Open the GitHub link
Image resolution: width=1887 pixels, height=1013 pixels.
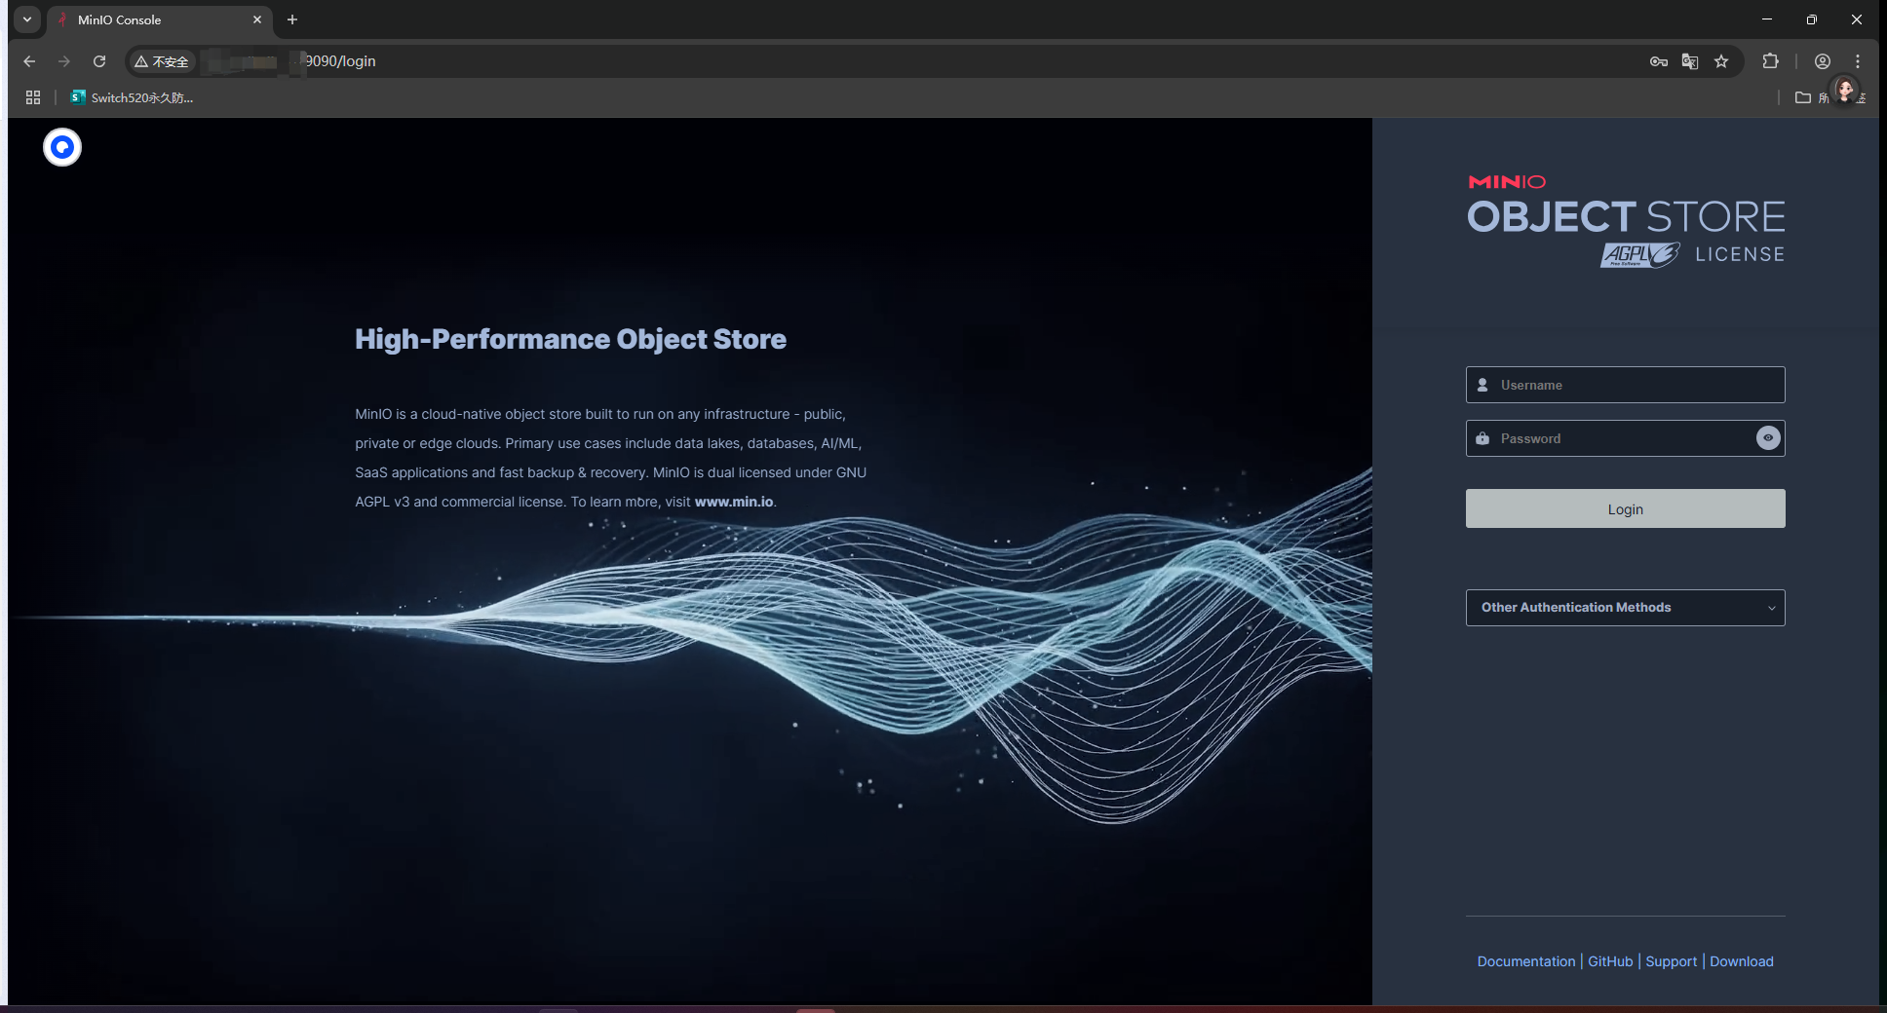1610,961
